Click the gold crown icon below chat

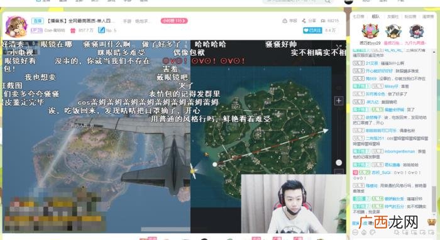point(432,222)
